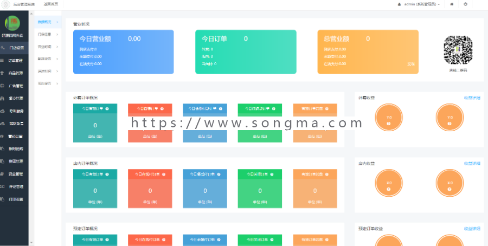Expand the 门店信息 submenu chevron
This screenshot has height=246, width=488.
point(57,35)
